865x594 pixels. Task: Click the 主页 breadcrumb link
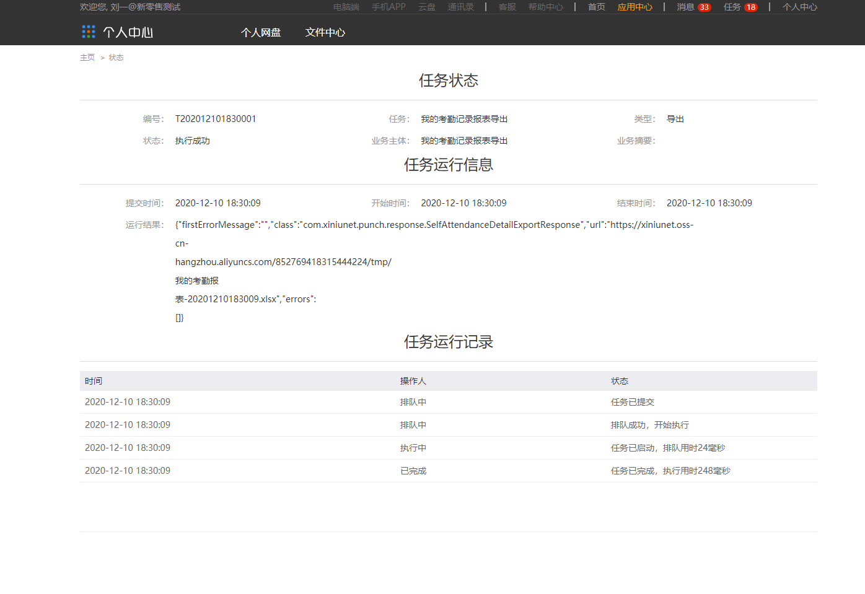(x=87, y=58)
